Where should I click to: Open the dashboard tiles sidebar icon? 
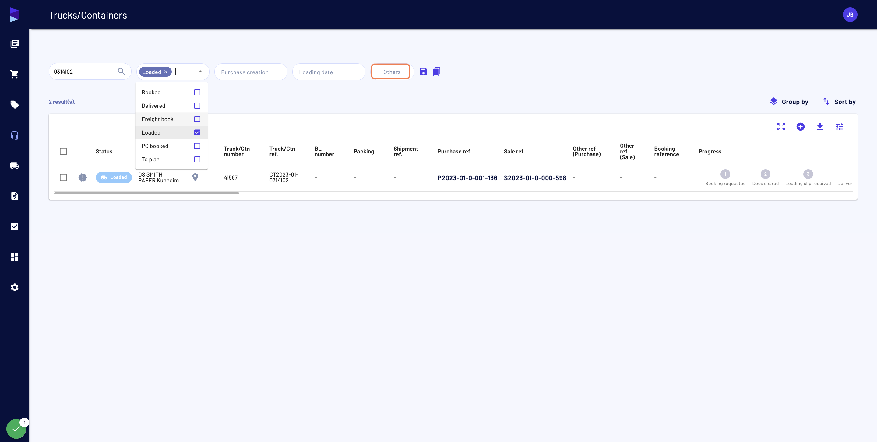14,257
